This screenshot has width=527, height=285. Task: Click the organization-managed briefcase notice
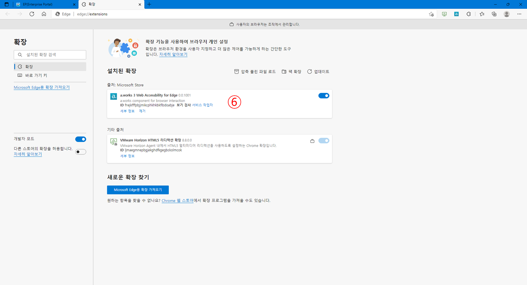[x=264, y=24]
